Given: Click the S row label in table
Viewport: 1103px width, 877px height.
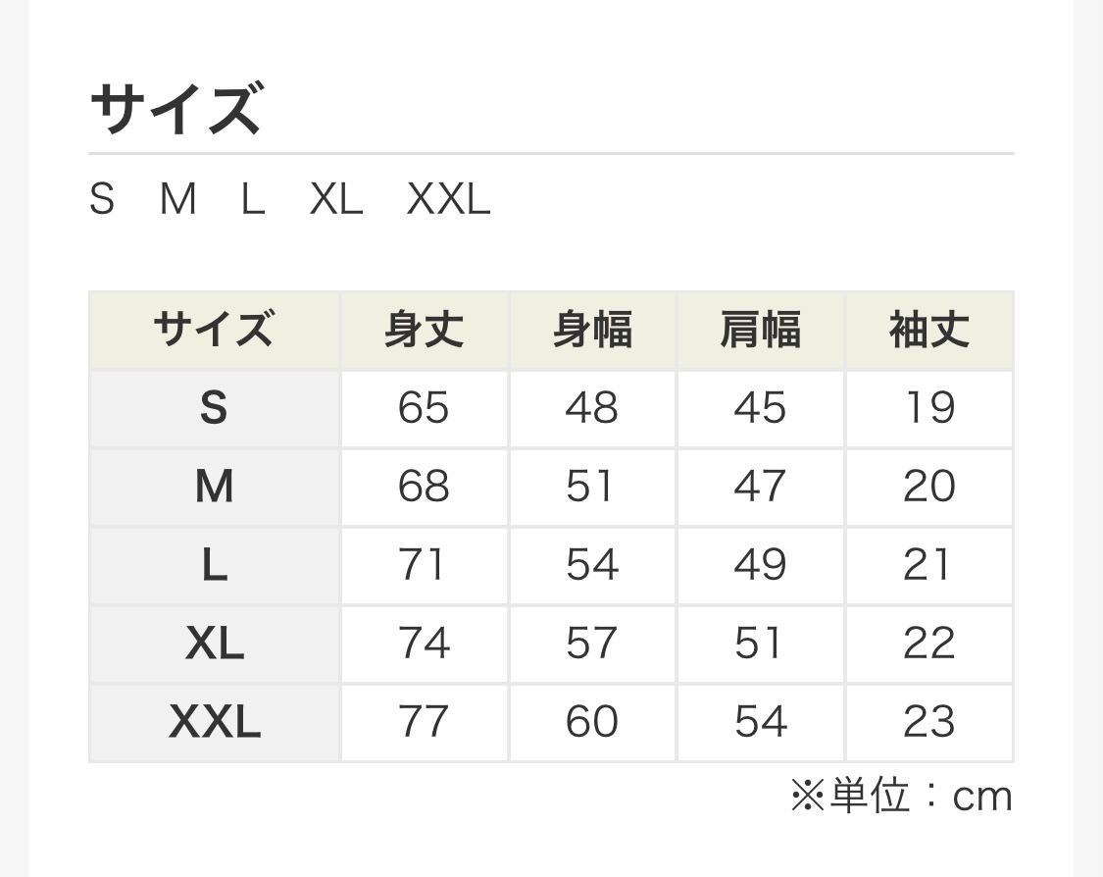Looking at the screenshot, I should click(214, 408).
